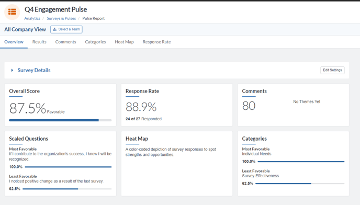Open the Overall Score card title
The image size is (360, 205).
coord(25,91)
